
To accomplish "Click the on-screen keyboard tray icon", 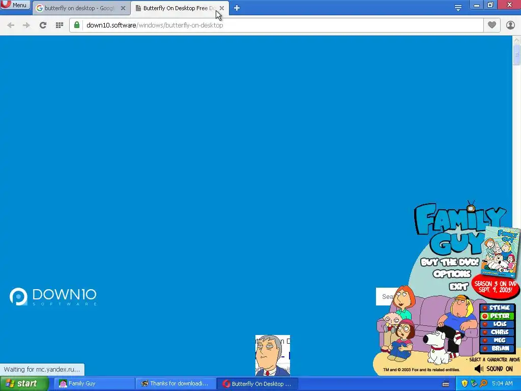I will pos(446,384).
